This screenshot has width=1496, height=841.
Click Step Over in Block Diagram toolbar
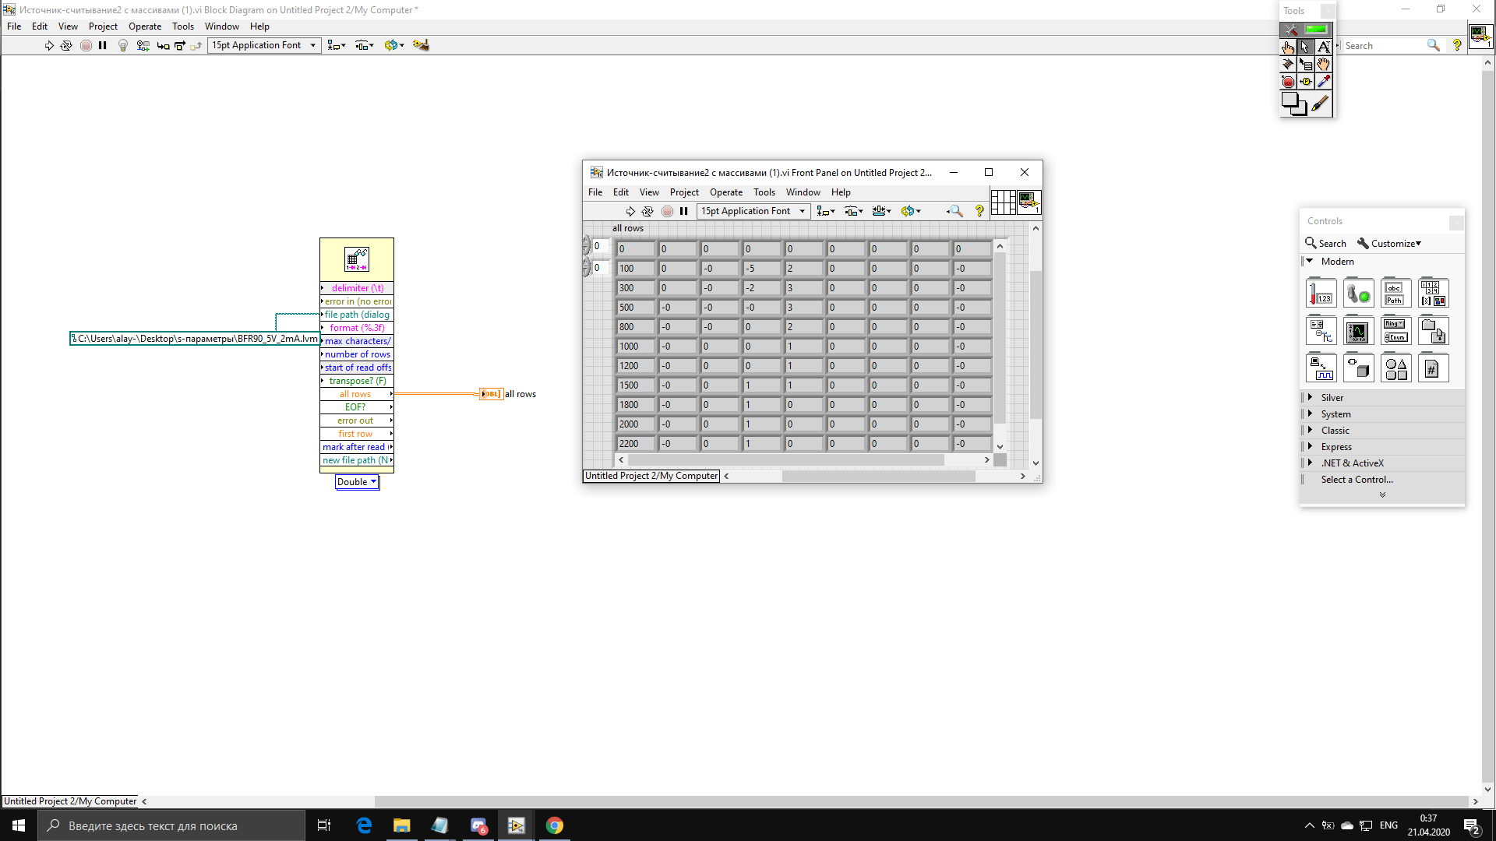(180, 45)
